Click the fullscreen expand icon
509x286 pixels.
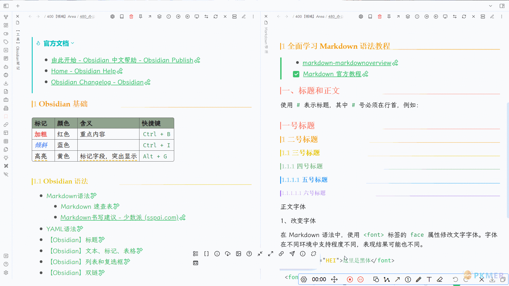pos(271,254)
